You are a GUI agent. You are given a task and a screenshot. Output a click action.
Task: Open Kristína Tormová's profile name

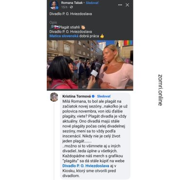pyautogui.click(x=76, y=96)
